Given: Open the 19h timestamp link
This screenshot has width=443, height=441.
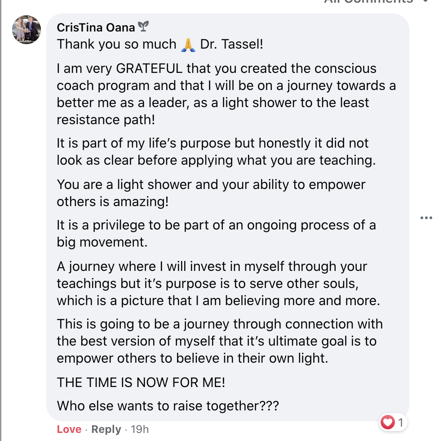Looking at the screenshot, I should click(139, 429).
